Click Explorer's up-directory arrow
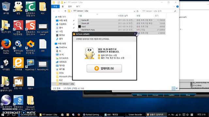Viewport: 209px width, 117px height. (65, 11)
